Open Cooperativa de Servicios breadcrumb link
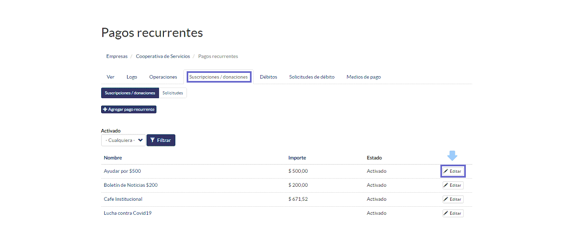This screenshot has height=251, width=567. (163, 56)
